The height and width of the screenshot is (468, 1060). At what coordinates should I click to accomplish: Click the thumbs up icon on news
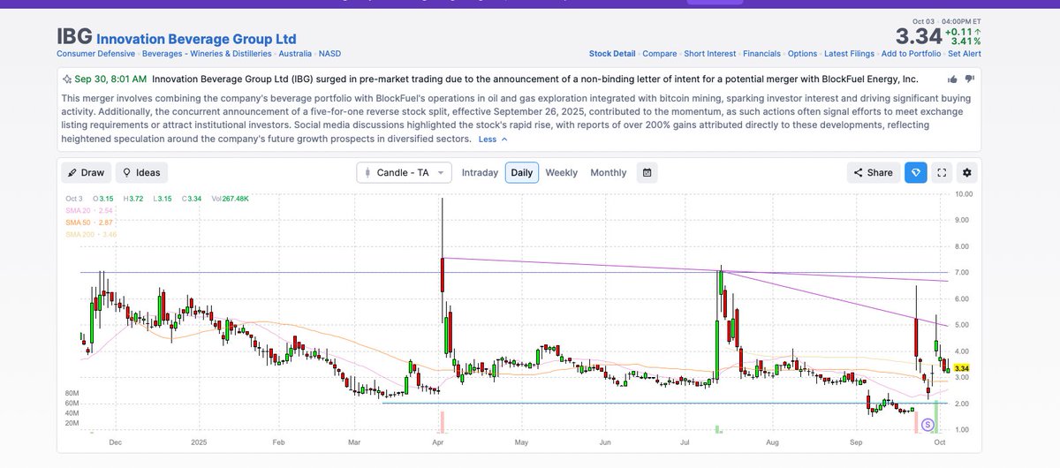coord(952,79)
